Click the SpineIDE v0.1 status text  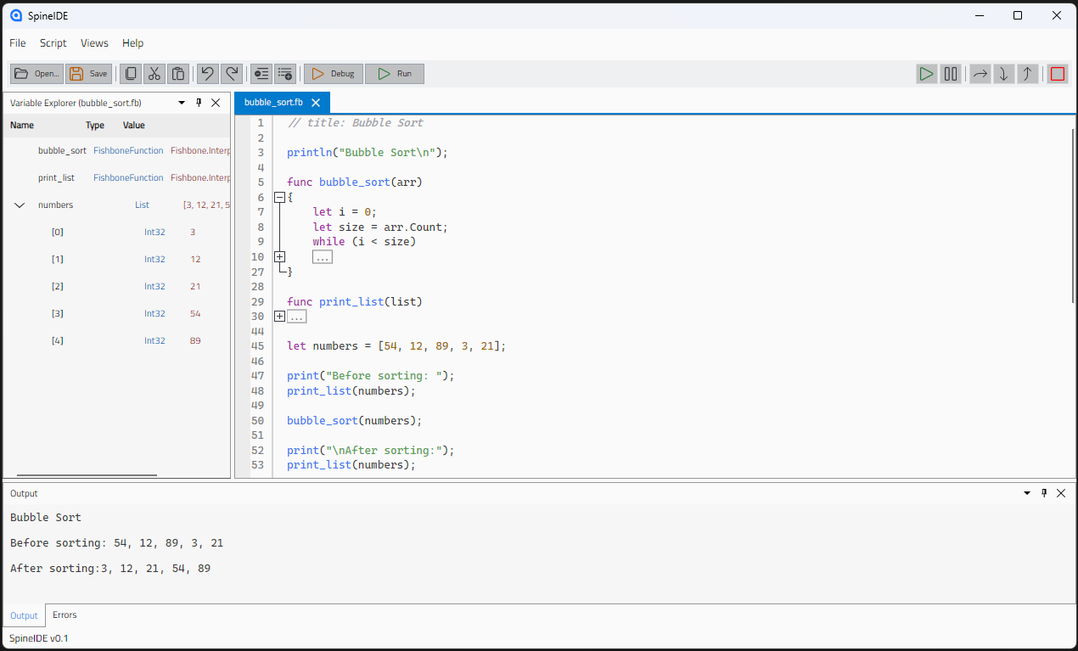(x=39, y=638)
